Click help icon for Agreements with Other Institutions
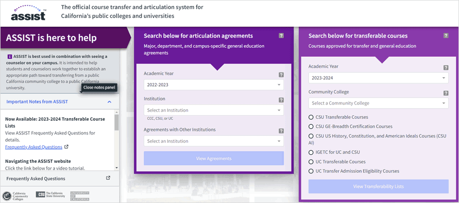Image resolution: width=459 pixels, height=203 pixels. 281,131
